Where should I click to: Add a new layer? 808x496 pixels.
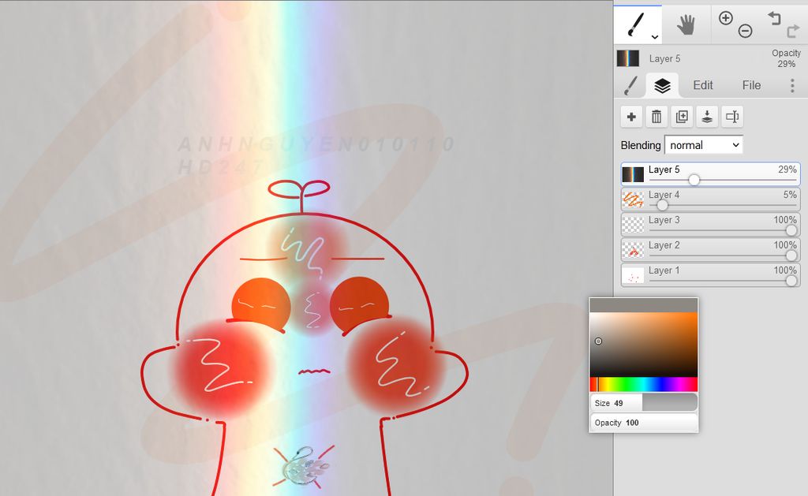(x=631, y=117)
